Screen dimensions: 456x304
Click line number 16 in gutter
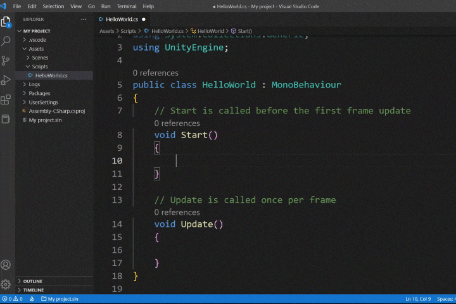click(x=117, y=250)
